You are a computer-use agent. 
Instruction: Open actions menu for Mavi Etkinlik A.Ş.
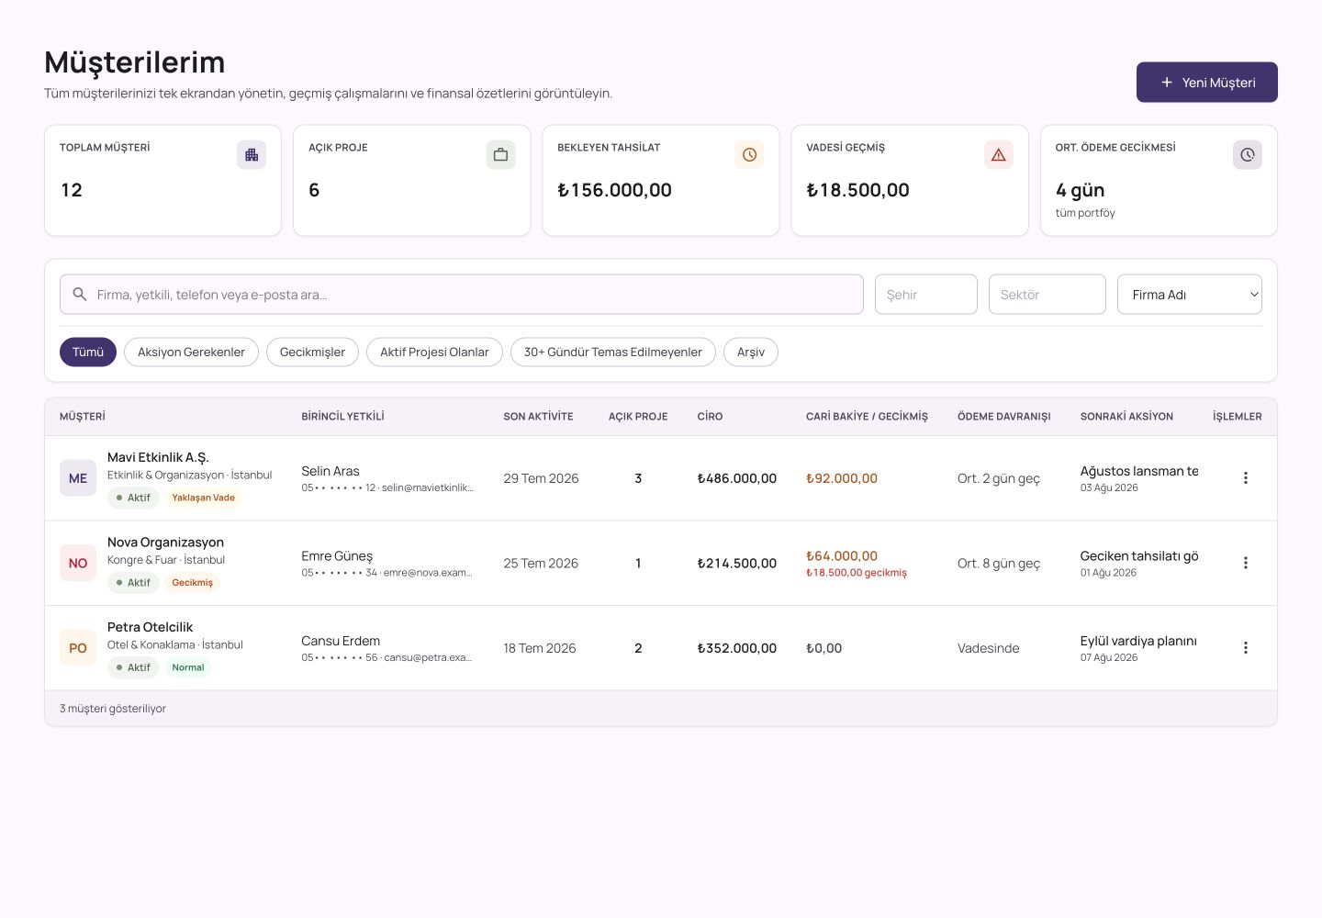click(1246, 478)
